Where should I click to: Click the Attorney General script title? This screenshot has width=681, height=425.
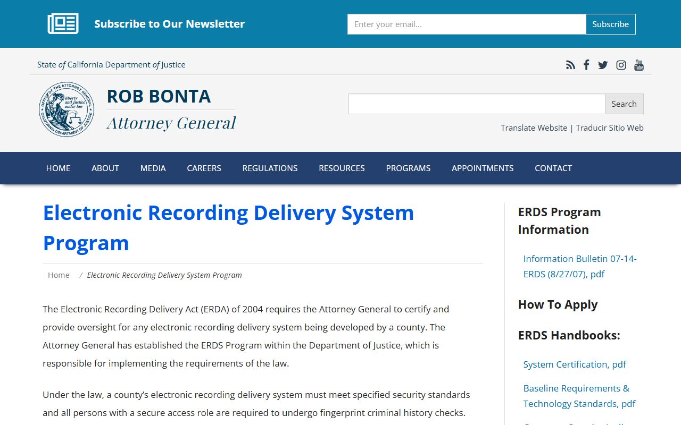tap(171, 123)
